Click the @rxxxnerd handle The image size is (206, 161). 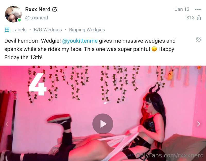pos(37,18)
